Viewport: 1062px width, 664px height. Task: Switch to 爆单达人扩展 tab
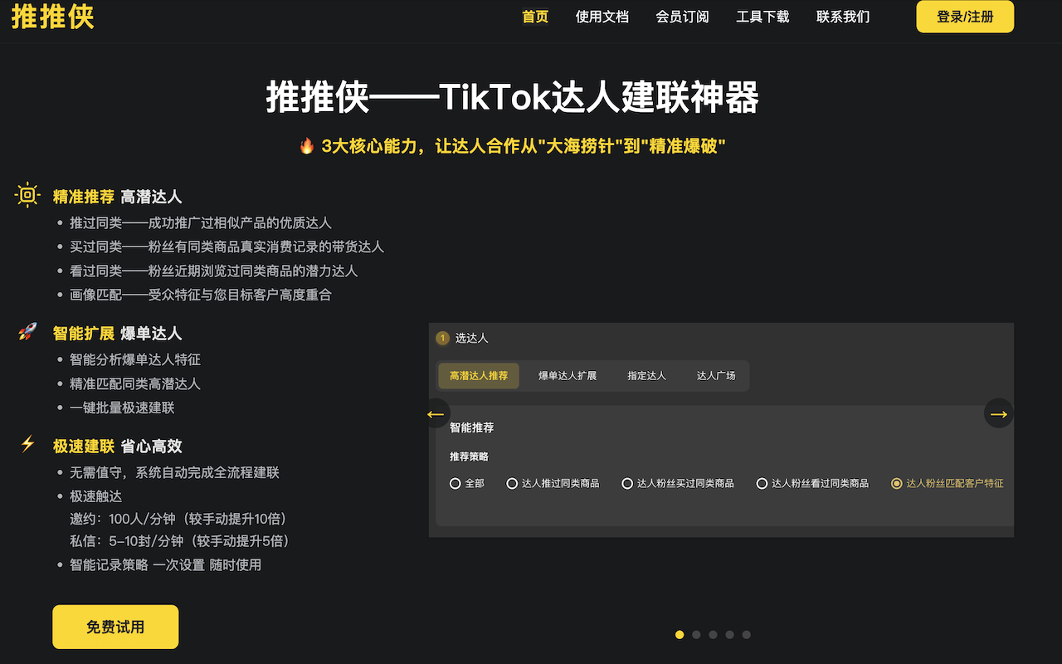568,376
